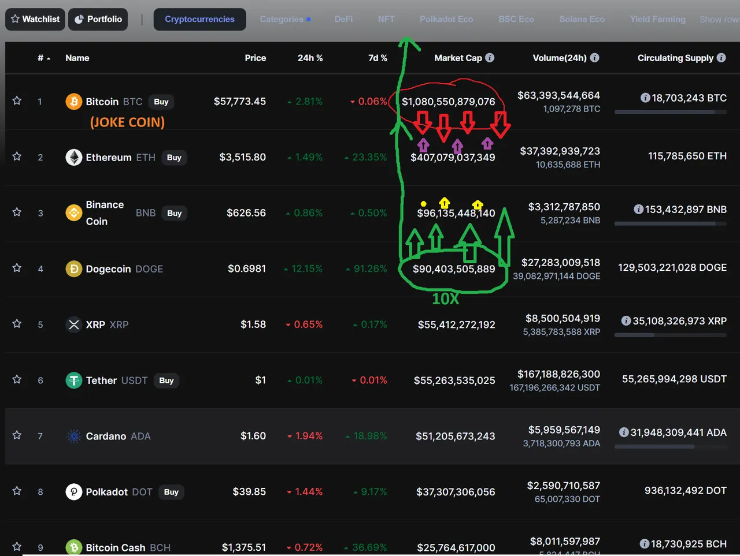Click the Bitcoin Cash logo icon
Image resolution: width=740 pixels, height=556 pixels.
[x=73, y=547]
